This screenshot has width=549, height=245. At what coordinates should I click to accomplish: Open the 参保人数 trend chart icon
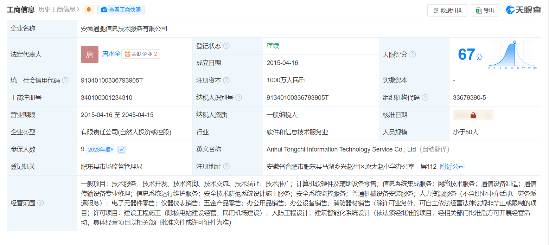pos(121,149)
